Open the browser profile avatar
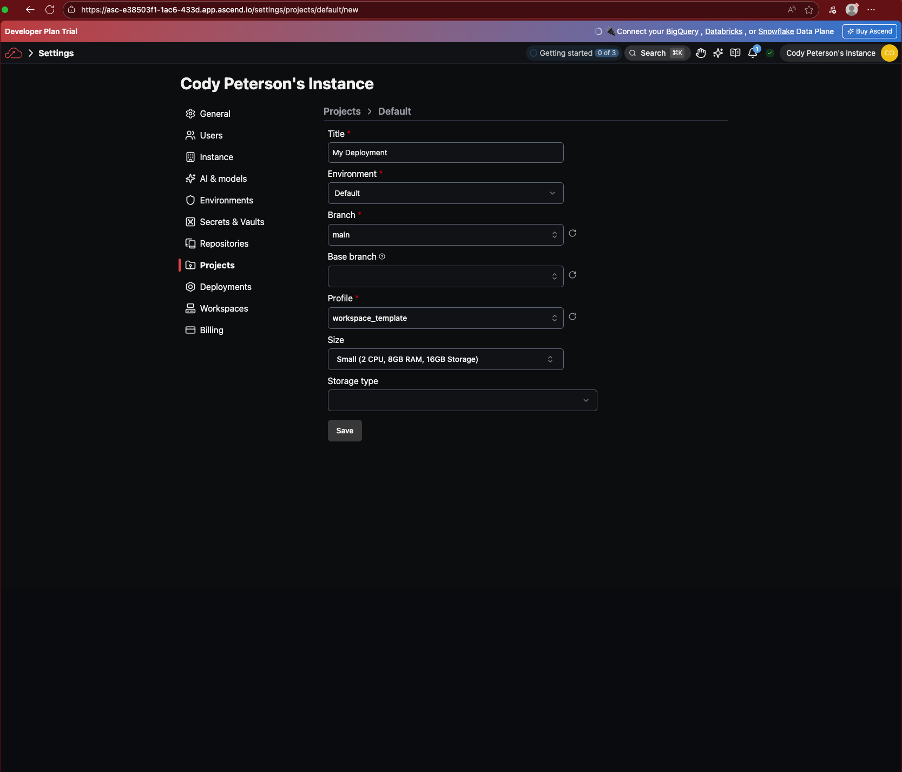Image resolution: width=902 pixels, height=772 pixels. click(852, 9)
